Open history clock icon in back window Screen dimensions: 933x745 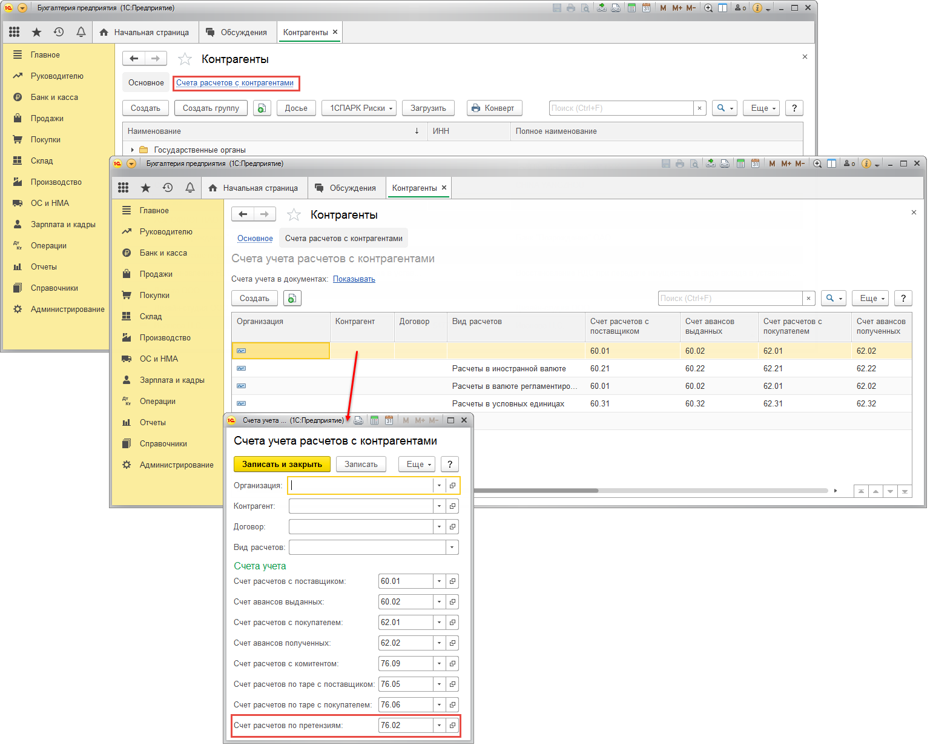coord(59,32)
